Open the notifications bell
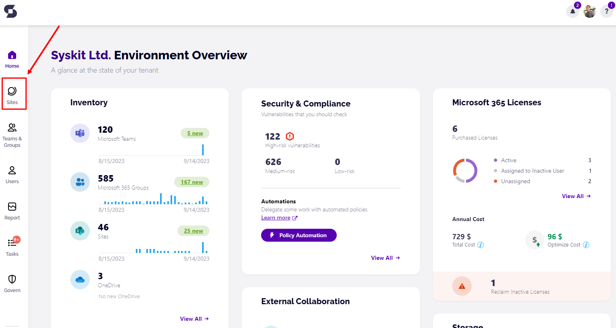616x328 pixels. pyautogui.click(x=572, y=11)
